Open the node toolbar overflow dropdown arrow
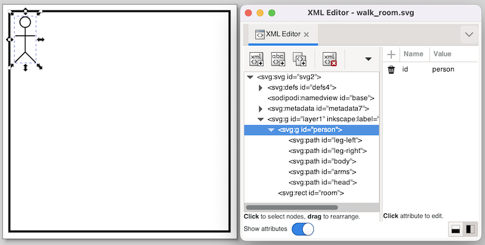 [367, 59]
